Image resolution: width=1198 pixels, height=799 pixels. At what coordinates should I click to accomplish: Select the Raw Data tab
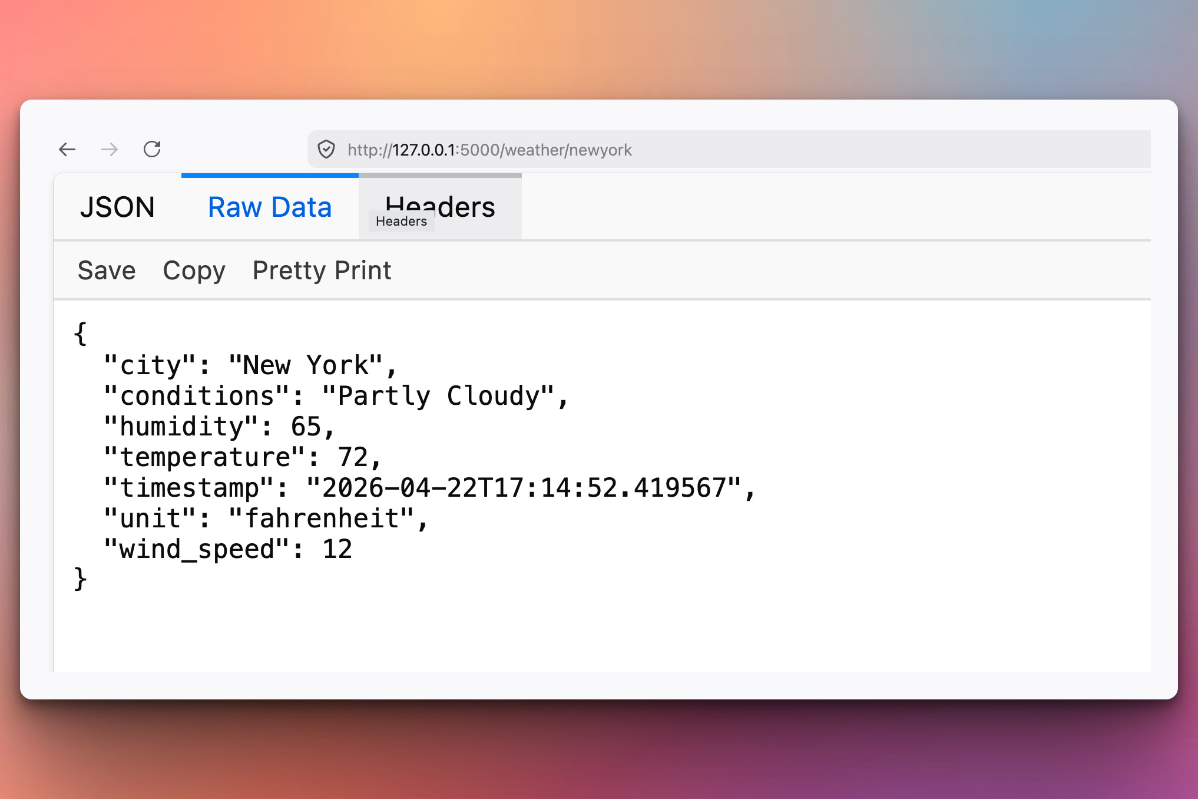[x=270, y=207]
